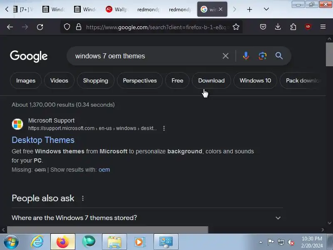Launch Internet Explorer from taskbar
Screen dimensions: 333x250
point(37,242)
